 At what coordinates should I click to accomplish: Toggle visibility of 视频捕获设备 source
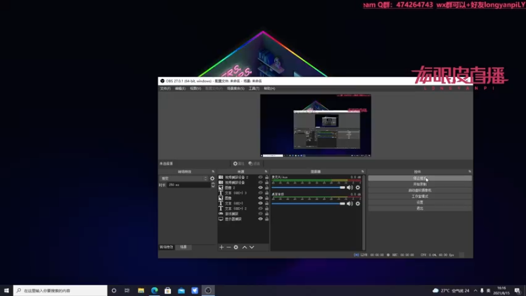click(x=260, y=183)
